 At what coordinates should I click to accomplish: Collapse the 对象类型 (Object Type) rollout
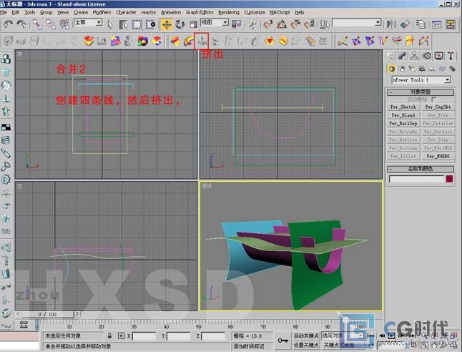click(x=421, y=92)
